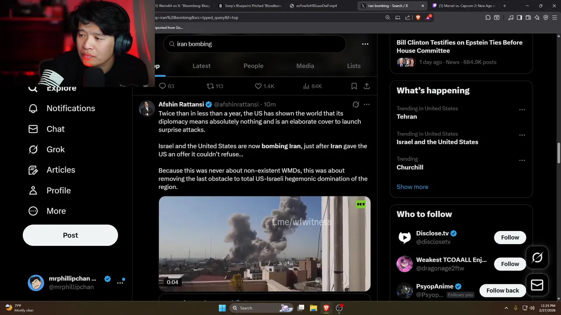
Task: Open the More circle icon in the sidebar
Action: click(x=33, y=211)
